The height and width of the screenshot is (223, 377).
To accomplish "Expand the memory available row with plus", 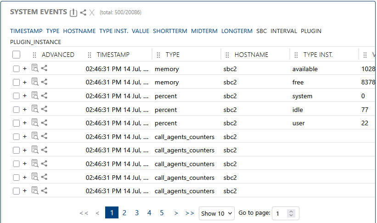I will coord(25,69).
